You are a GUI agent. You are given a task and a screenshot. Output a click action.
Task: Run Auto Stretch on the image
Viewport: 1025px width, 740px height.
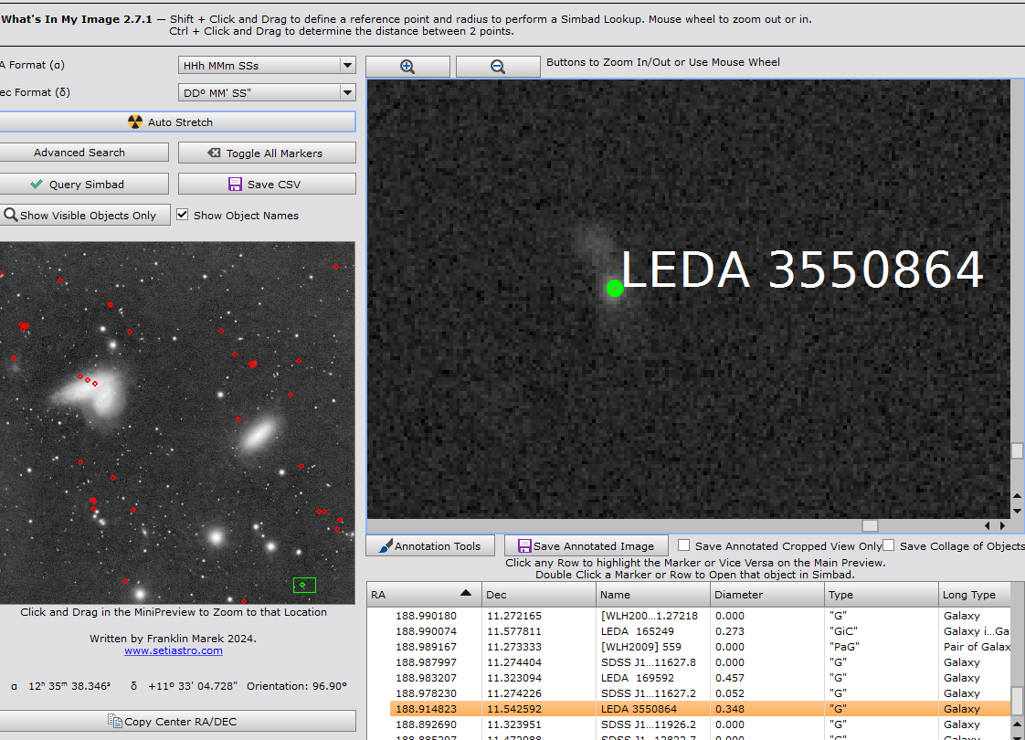[x=177, y=122]
